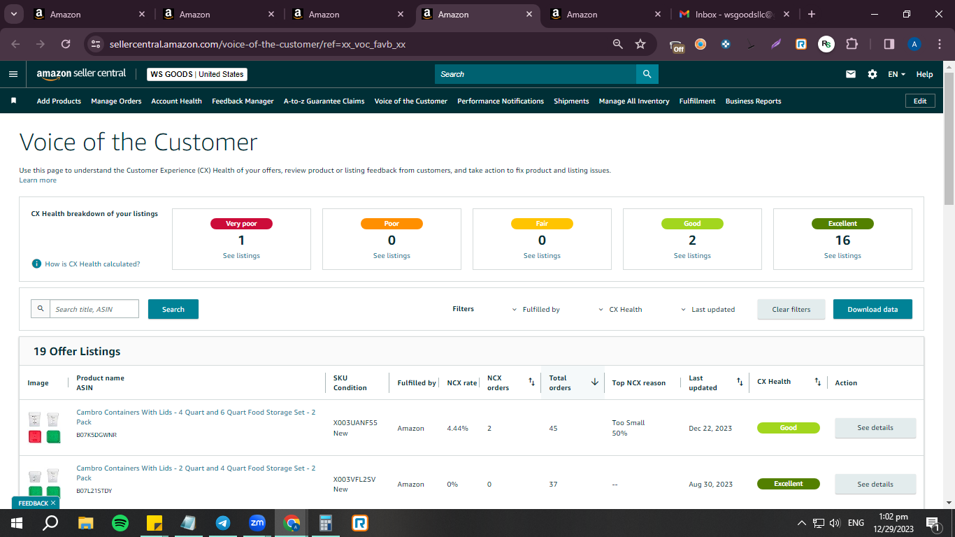Reload the page with the browser refresh icon
955x537 pixels.
[x=66, y=44]
